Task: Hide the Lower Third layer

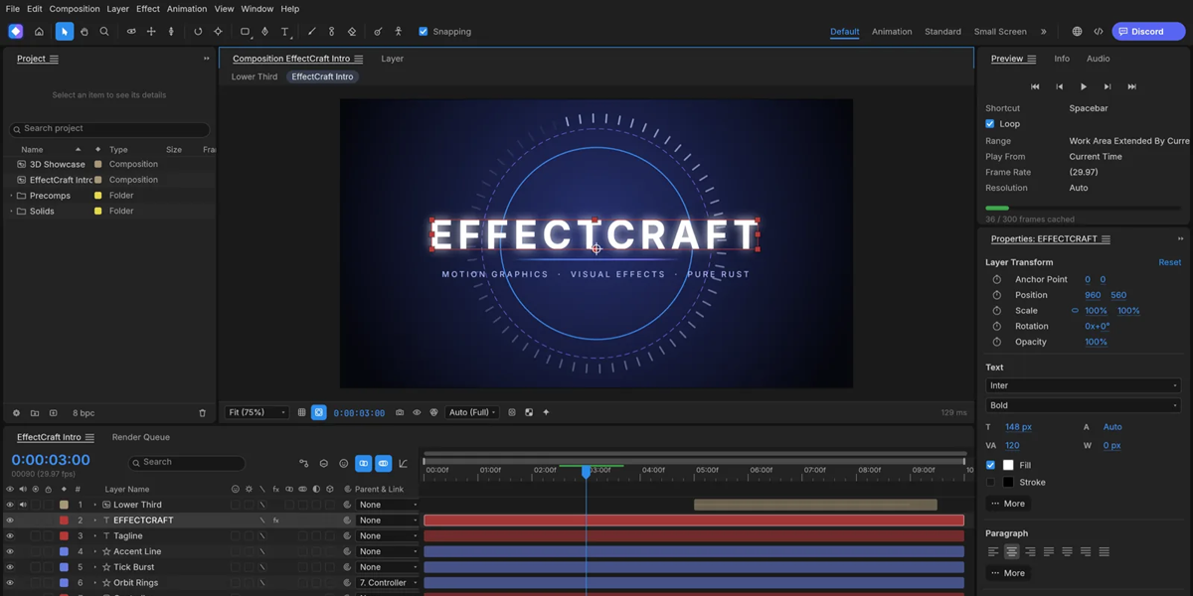Action: (x=10, y=505)
